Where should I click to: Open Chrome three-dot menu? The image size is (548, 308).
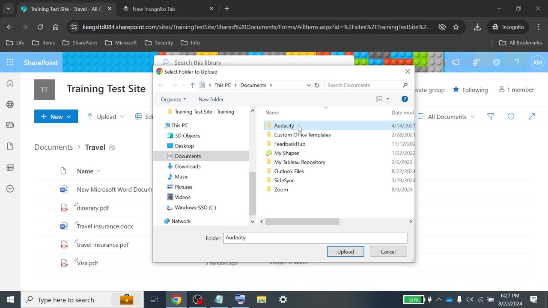539,27
